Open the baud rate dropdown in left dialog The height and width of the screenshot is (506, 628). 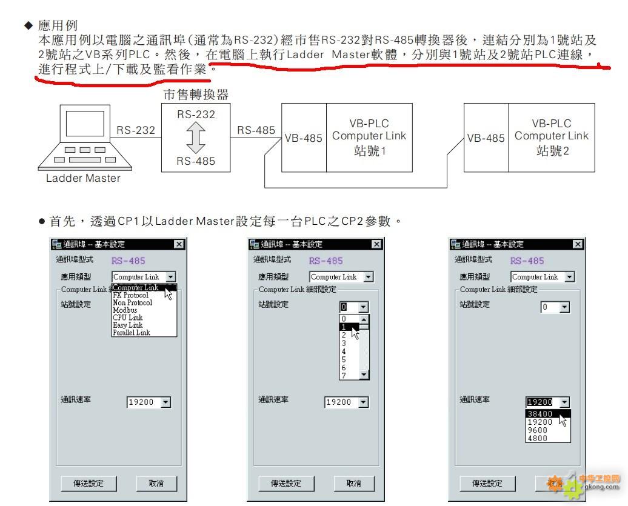click(x=166, y=402)
